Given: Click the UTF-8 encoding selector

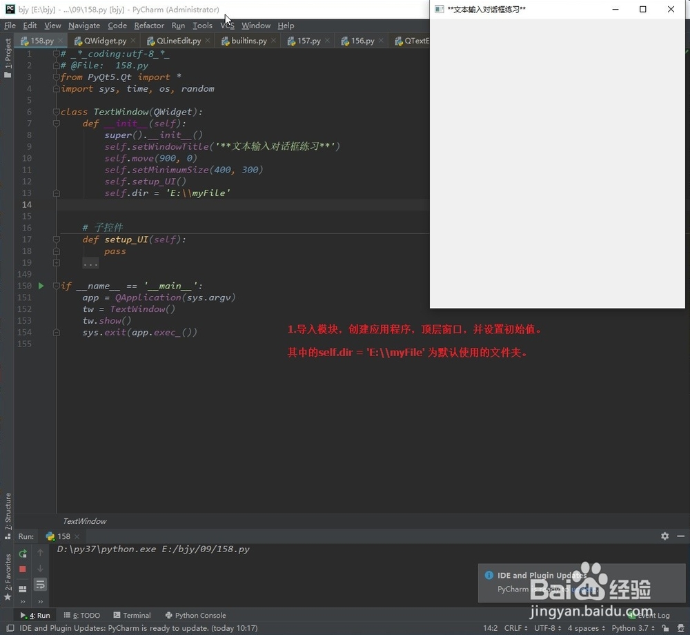Looking at the screenshot, I should pyautogui.click(x=543, y=628).
